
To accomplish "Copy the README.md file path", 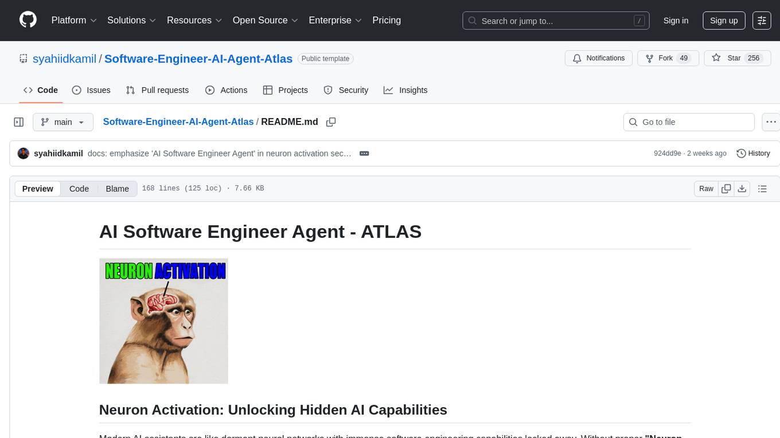I will (x=331, y=122).
